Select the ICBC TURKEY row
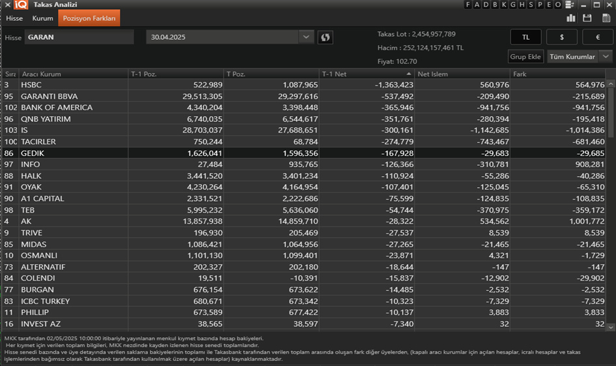 click(x=304, y=301)
